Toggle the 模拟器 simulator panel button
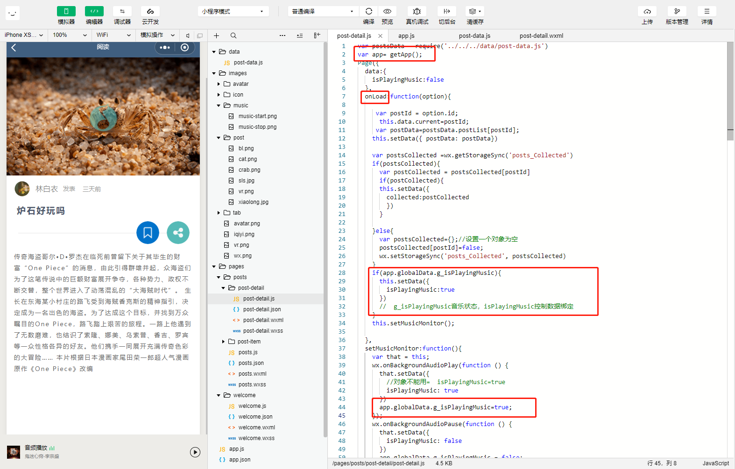Screen dimensions: 735x469 click(66, 11)
